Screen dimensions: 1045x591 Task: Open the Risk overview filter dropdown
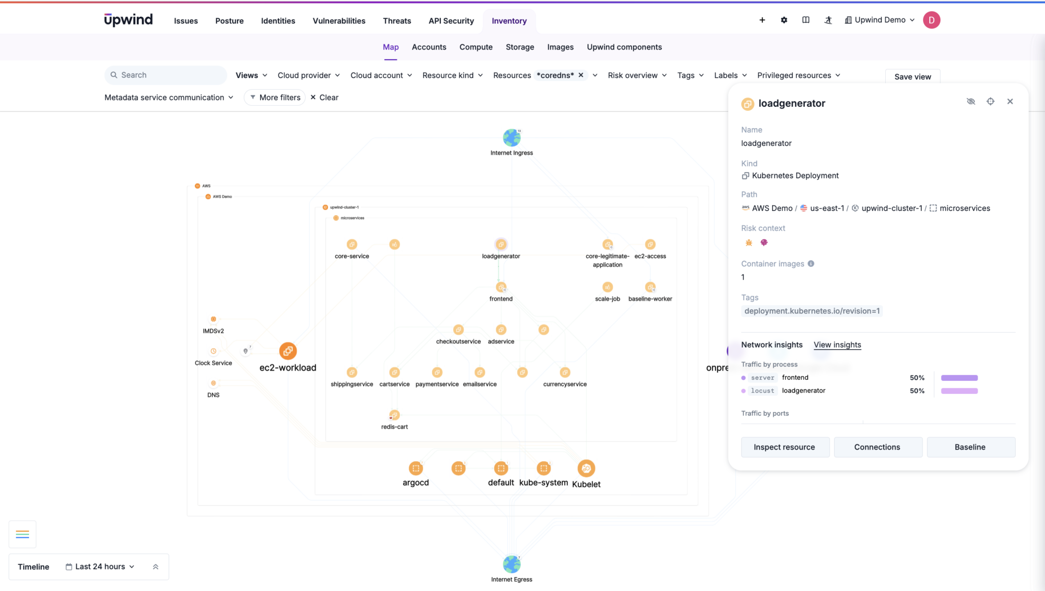[637, 76]
